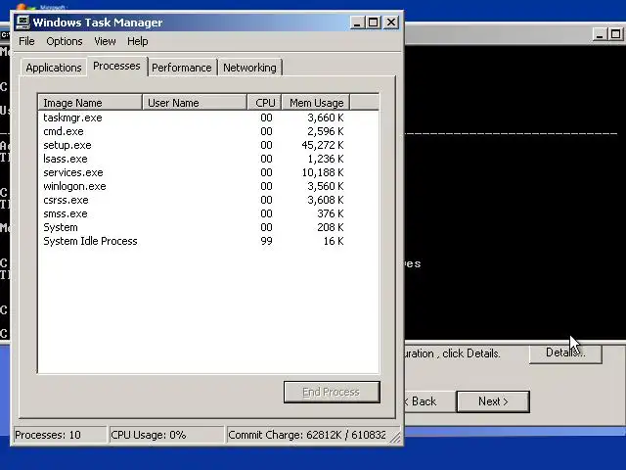Click the 16 K memory value
The height and width of the screenshot is (470, 626).
click(x=334, y=241)
